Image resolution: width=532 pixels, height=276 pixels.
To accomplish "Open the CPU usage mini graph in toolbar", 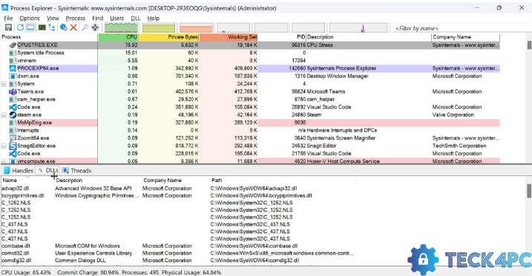I will (x=121, y=27).
